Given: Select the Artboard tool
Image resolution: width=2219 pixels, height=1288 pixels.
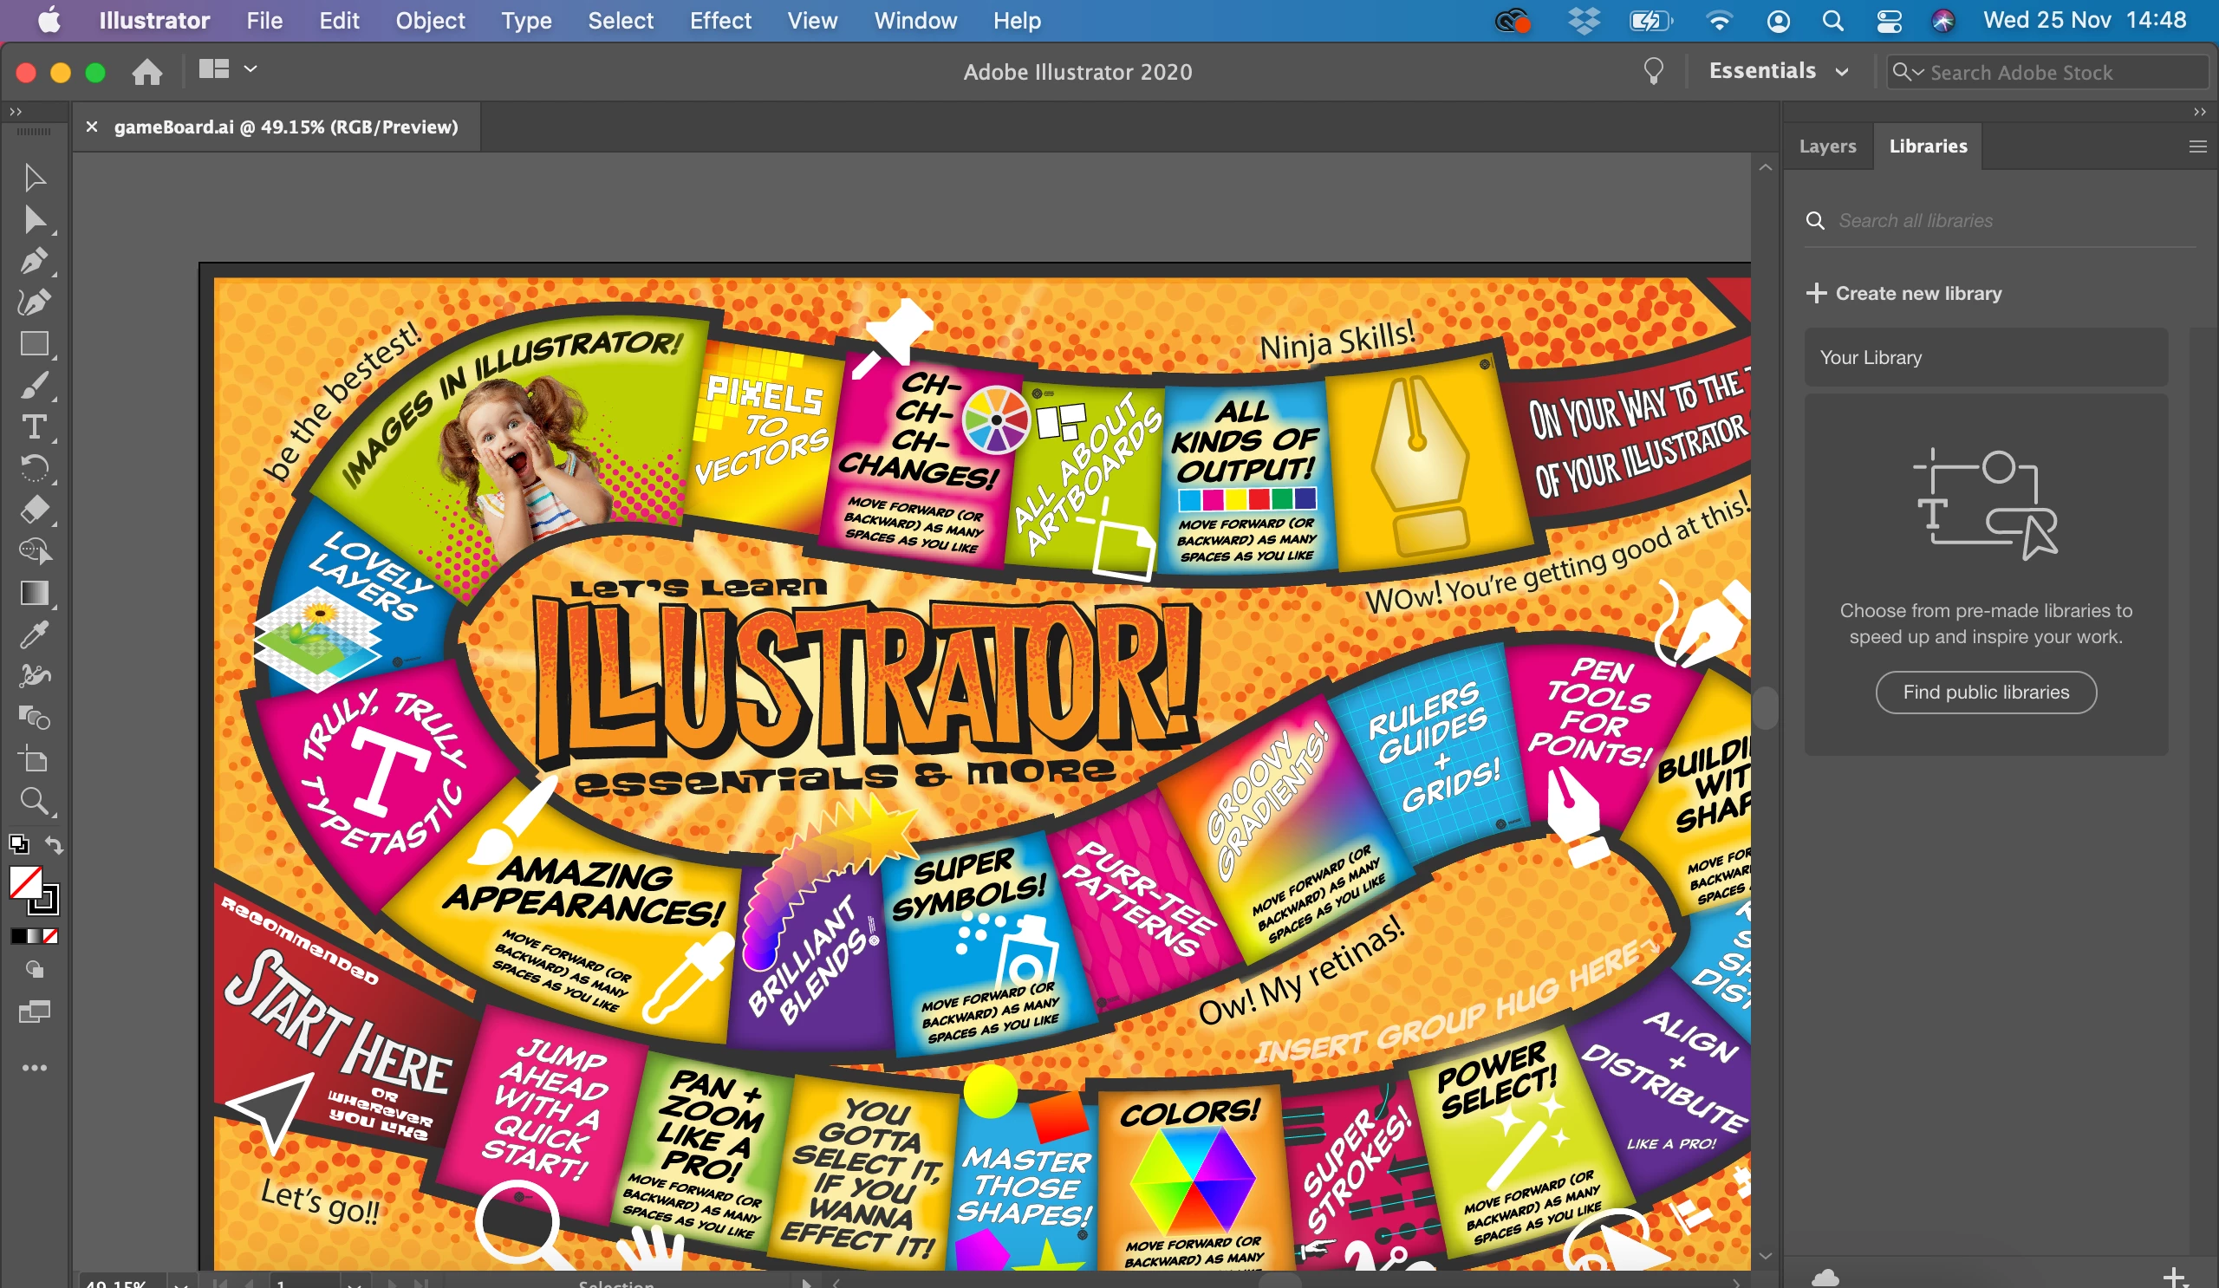Looking at the screenshot, I should (x=35, y=759).
